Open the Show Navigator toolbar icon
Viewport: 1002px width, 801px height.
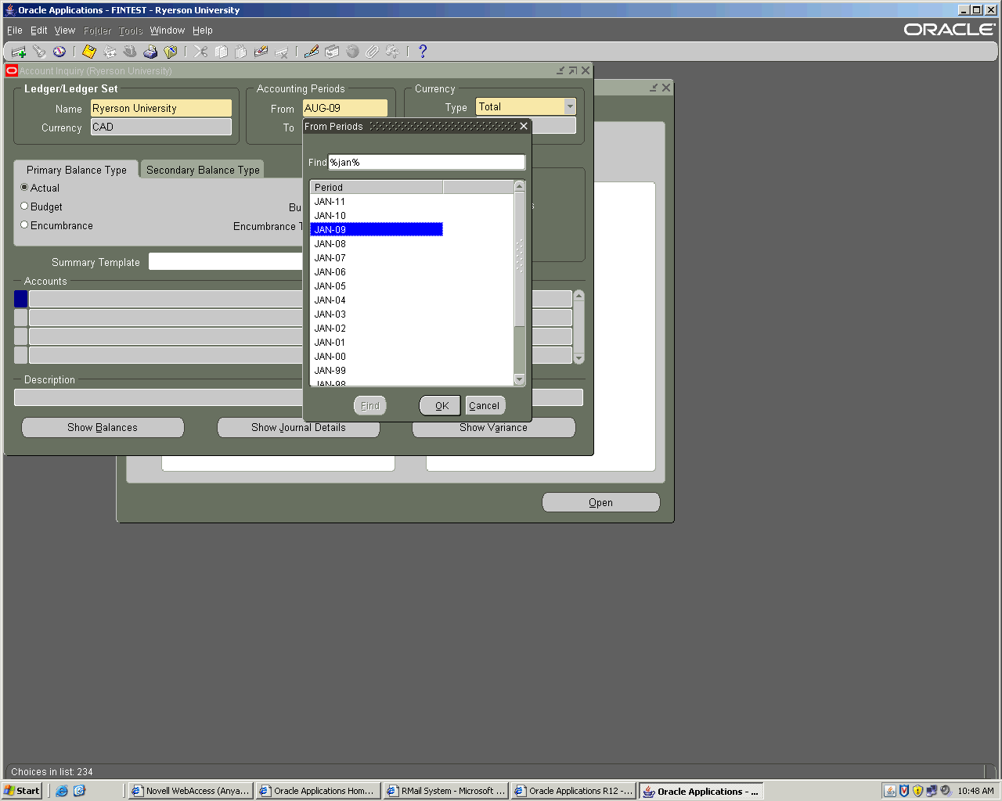click(59, 52)
